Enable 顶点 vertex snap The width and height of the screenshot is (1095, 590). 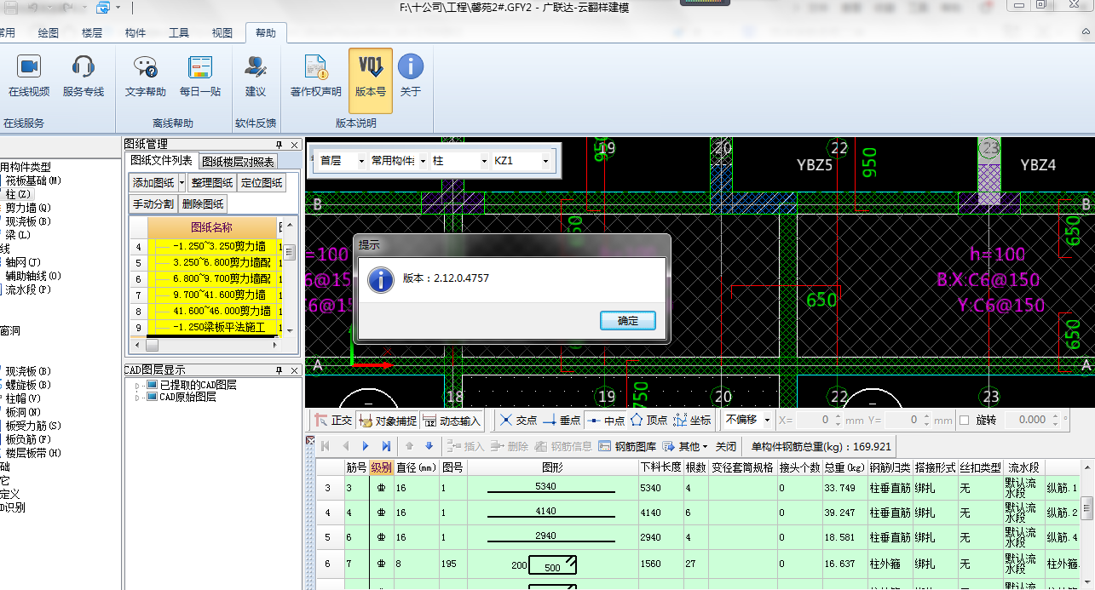(x=649, y=420)
